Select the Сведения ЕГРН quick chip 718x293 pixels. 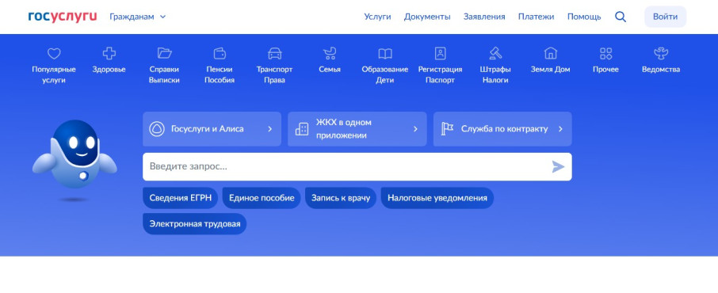pos(181,198)
